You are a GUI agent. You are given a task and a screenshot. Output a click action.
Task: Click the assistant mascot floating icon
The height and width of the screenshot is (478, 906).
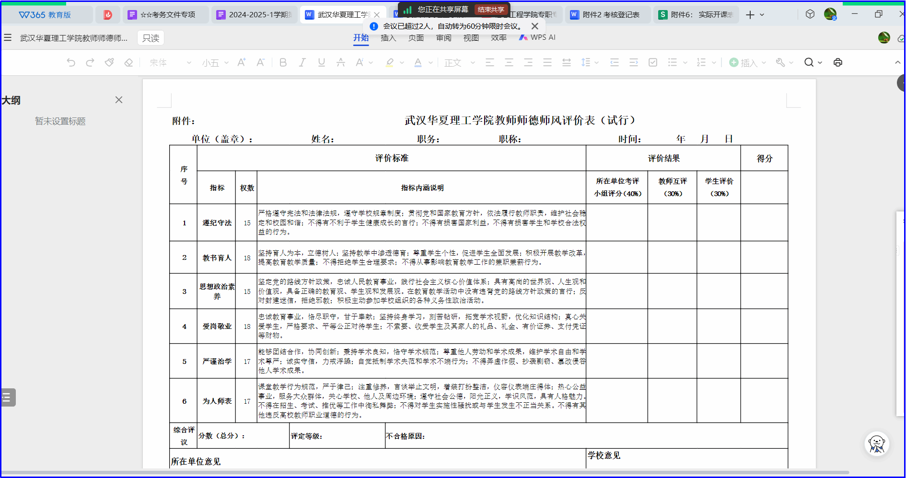[x=876, y=444]
